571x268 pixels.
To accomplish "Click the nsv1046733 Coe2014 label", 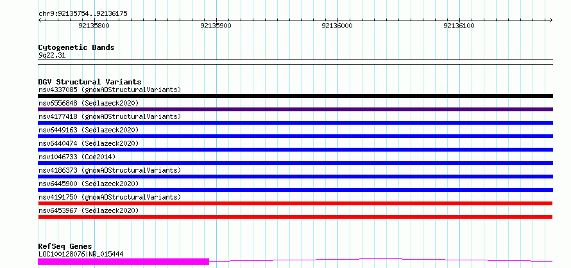I will click(77, 157).
